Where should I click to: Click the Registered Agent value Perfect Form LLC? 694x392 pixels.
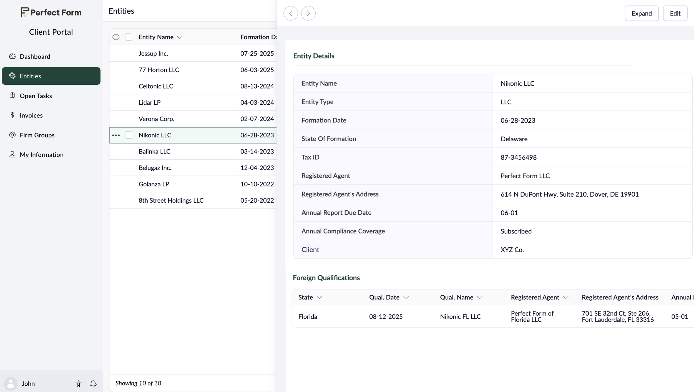[525, 176]
